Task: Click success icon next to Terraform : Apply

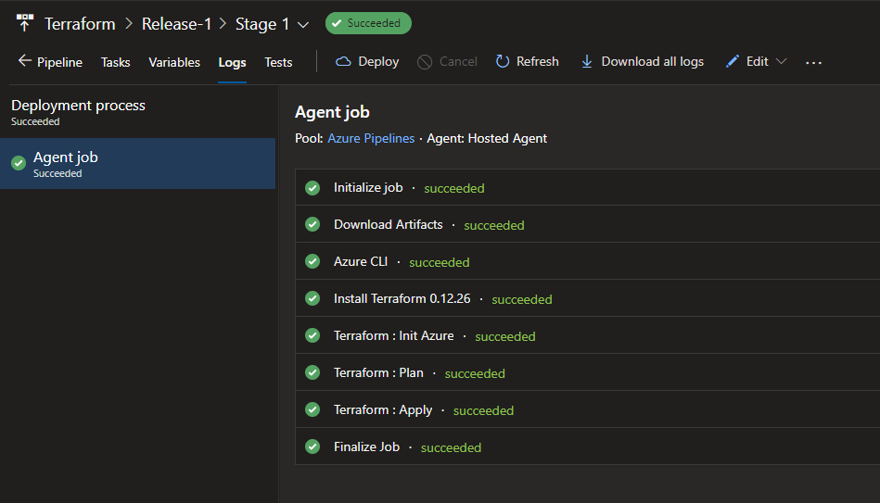Action: coord(312,410)
